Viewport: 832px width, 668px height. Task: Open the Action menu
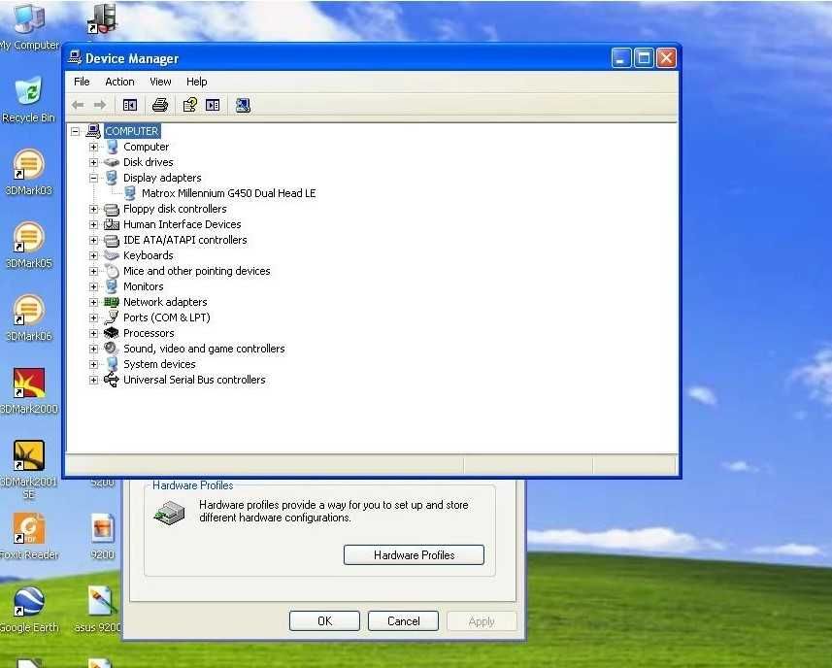pyautogui.click(x=120, y=82)
